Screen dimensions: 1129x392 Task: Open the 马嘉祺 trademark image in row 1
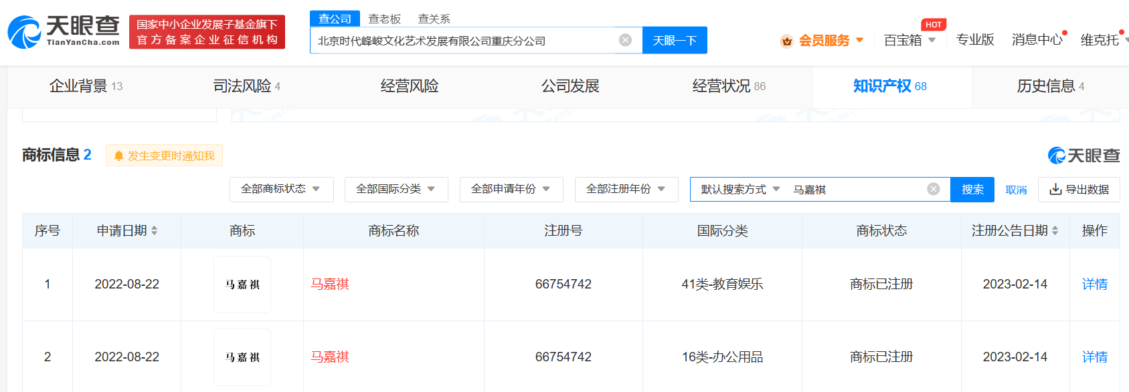coord(242,284)
